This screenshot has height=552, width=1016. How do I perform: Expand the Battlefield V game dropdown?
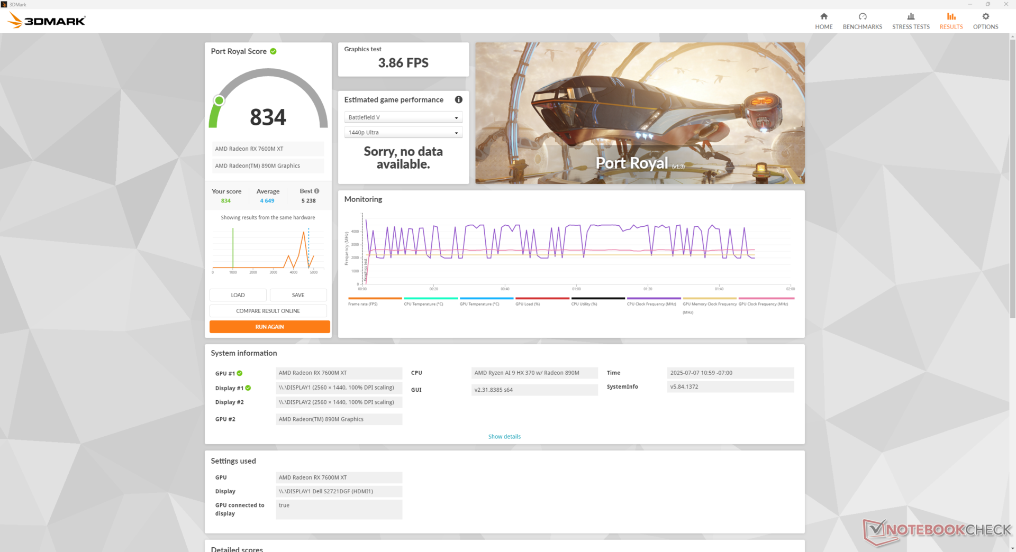pos(403,117)
